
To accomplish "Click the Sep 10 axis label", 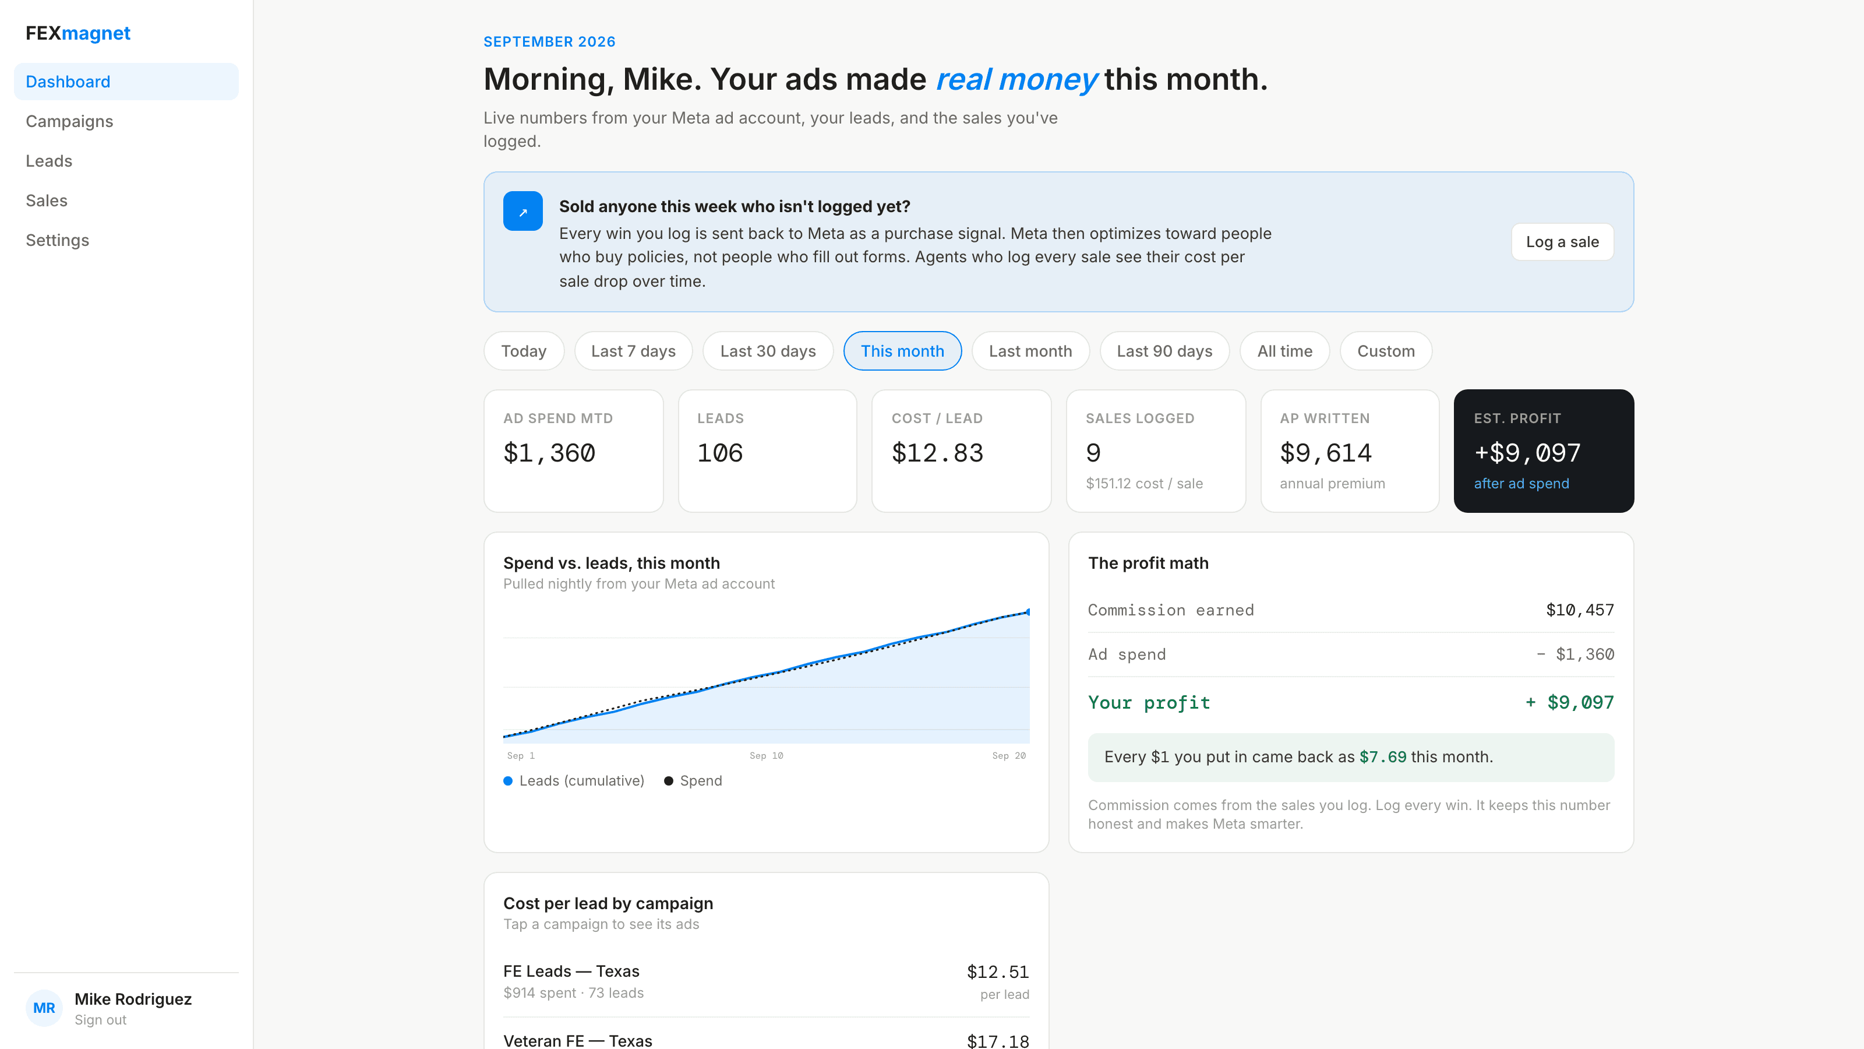I will tap(765, 755).
